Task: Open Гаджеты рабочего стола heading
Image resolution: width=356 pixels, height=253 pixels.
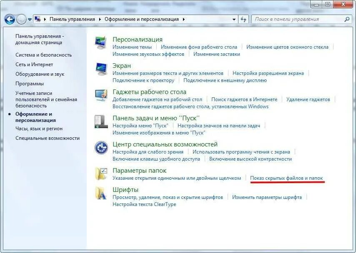Action: [x=149, y=92]
